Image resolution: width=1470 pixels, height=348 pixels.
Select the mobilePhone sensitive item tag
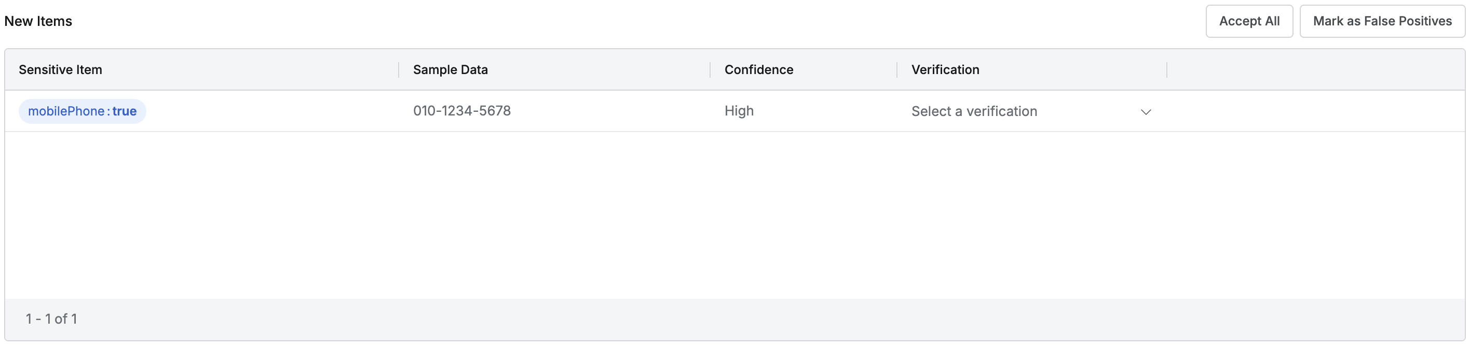tap(82, 111)
